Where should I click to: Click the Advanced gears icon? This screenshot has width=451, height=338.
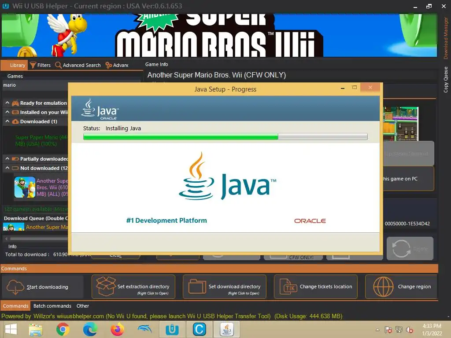(x=109, y=65)
